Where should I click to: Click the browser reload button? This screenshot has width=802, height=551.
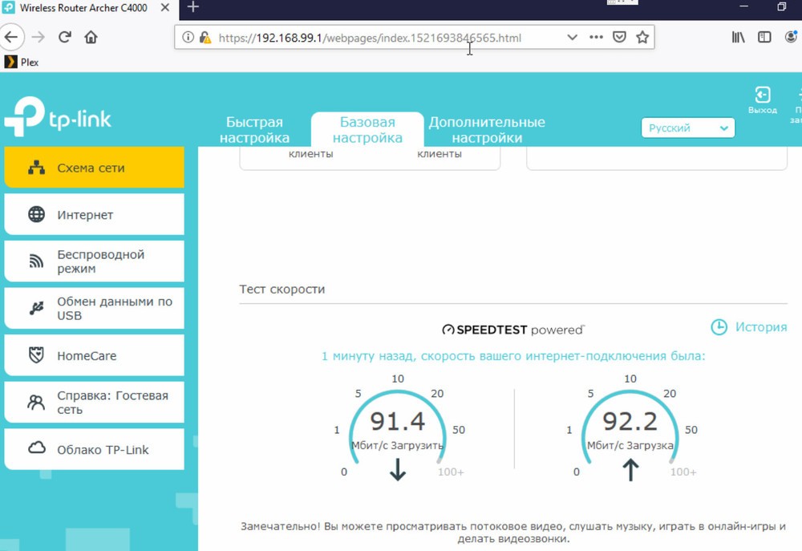pyautogui.click(x=65, y=37)
